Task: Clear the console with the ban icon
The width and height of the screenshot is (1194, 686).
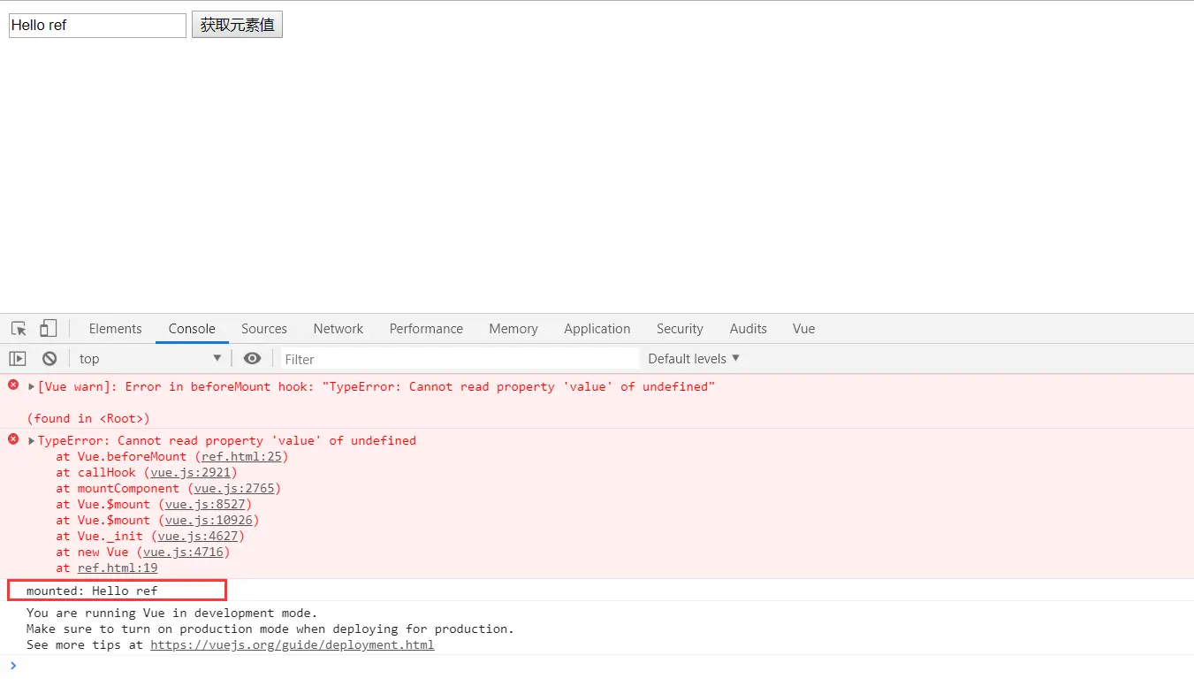Action: [x=49, y=358]
